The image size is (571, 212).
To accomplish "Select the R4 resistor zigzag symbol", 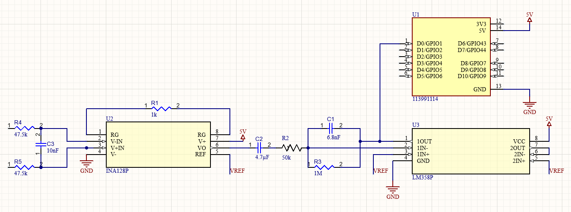I will pyautogui.click(x=24, y=128).
